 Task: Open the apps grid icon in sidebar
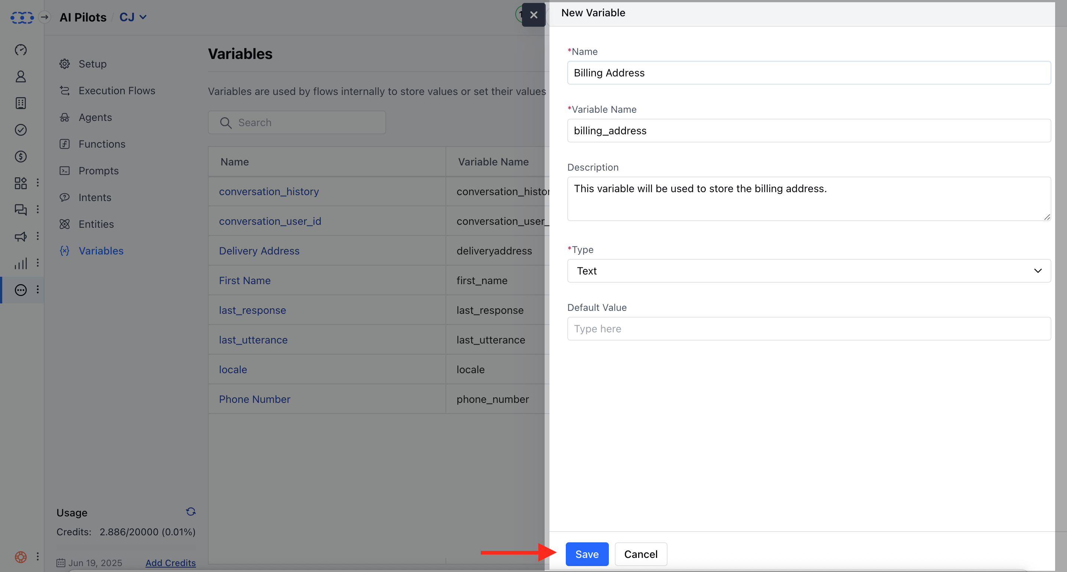coord(21,183)
